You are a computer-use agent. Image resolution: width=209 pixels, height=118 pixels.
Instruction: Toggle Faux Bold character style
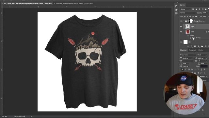pos(183,69)
